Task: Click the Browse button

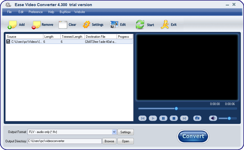Action: point(109,141)
